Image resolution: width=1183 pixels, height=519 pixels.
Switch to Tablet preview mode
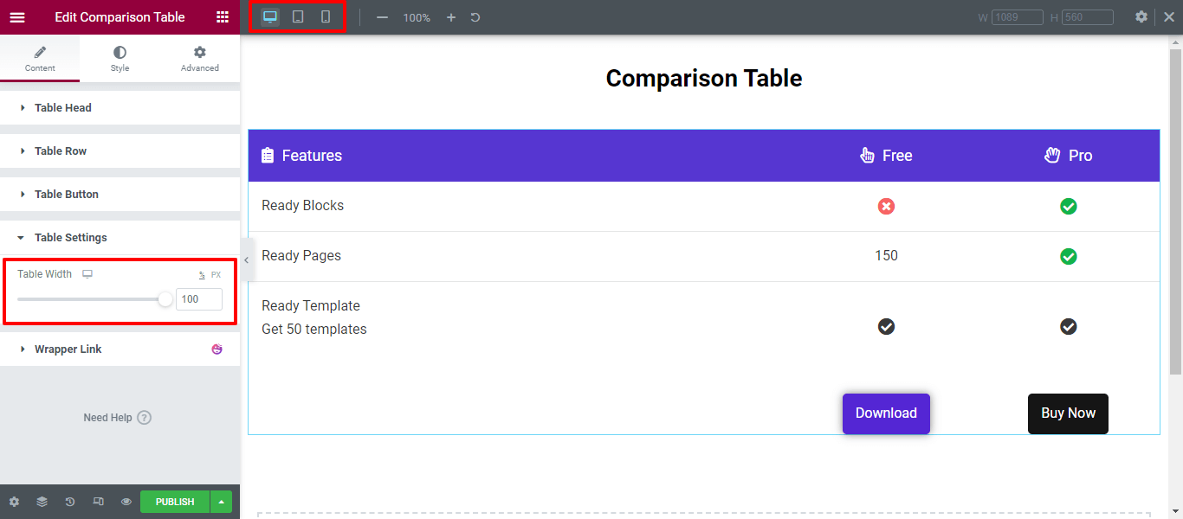[297, 16]
